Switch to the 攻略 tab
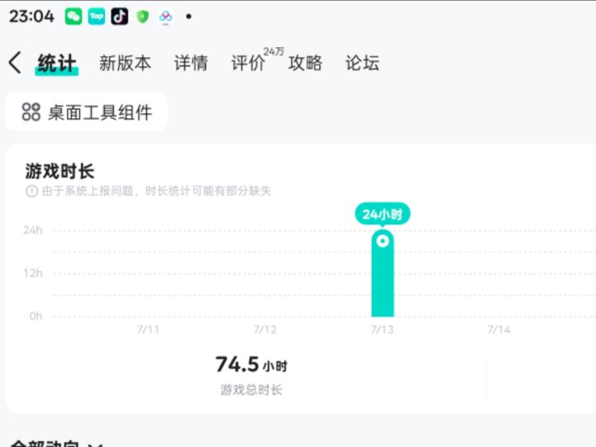 [305, 63]
